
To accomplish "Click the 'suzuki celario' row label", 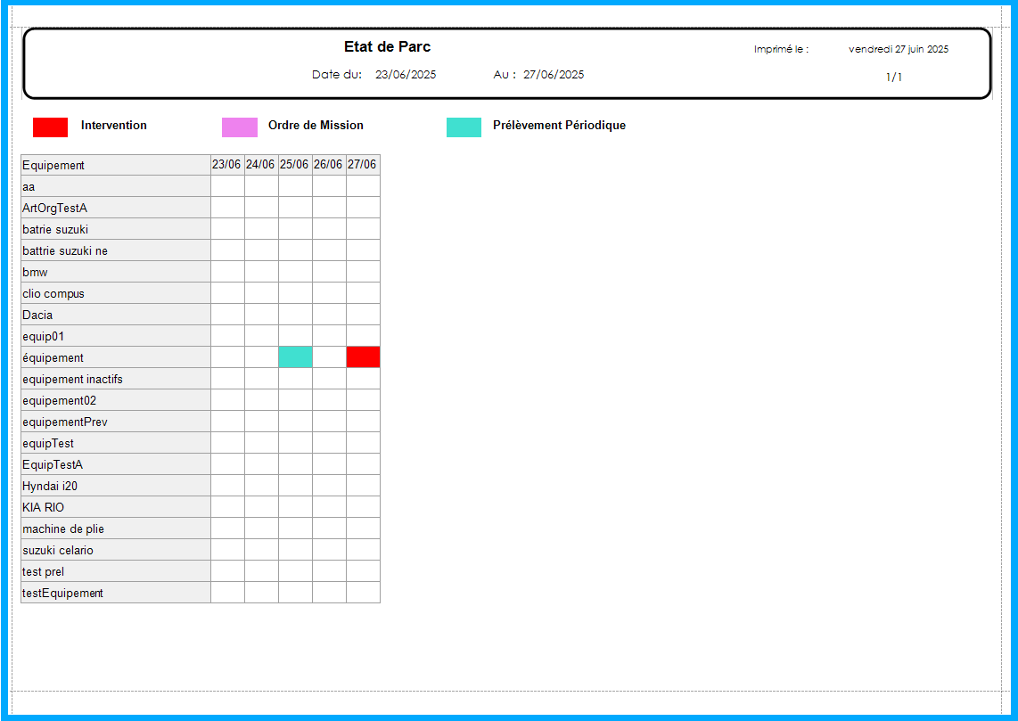I will (58, 550).
